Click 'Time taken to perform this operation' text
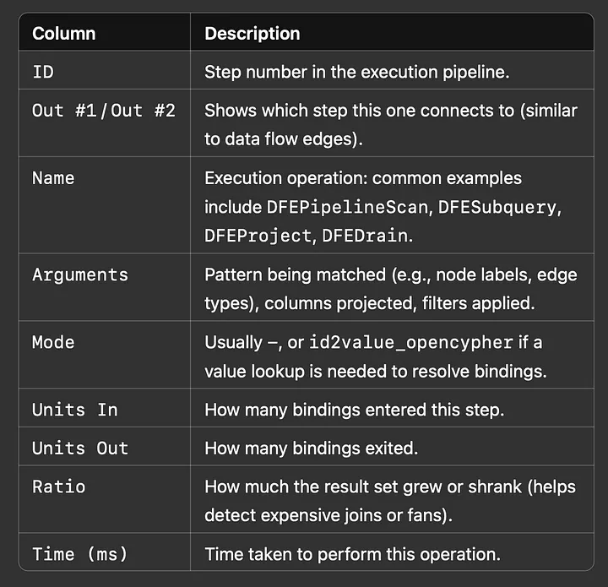Screen dimensions: 608x587 tap(352, 554)
